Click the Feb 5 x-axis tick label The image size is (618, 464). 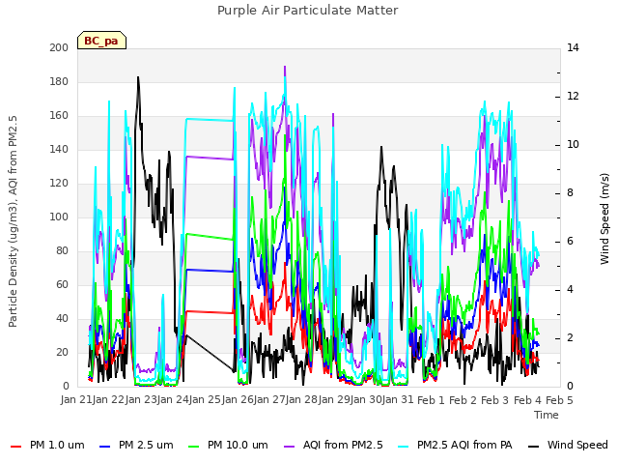[x=559, y=399]
